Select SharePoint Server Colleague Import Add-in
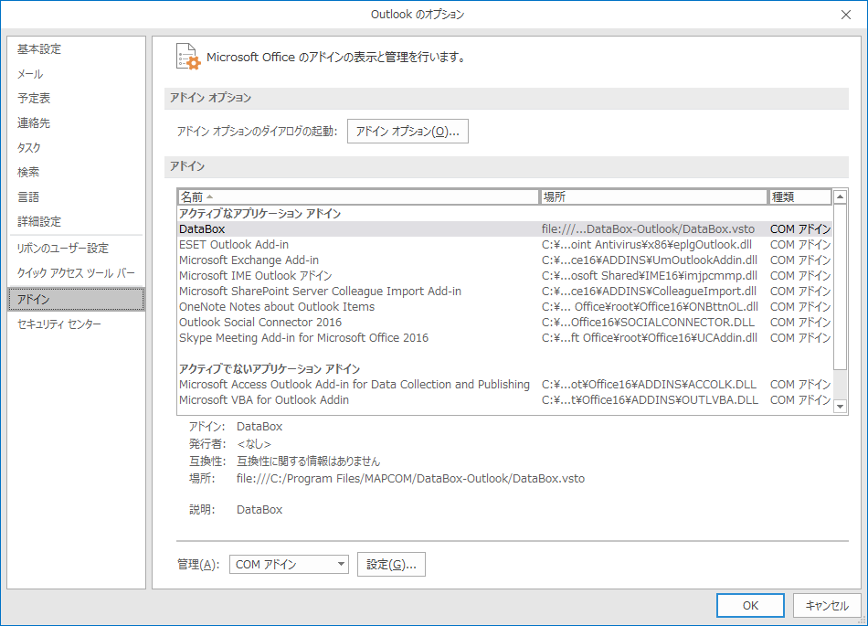 pos(504,292)
